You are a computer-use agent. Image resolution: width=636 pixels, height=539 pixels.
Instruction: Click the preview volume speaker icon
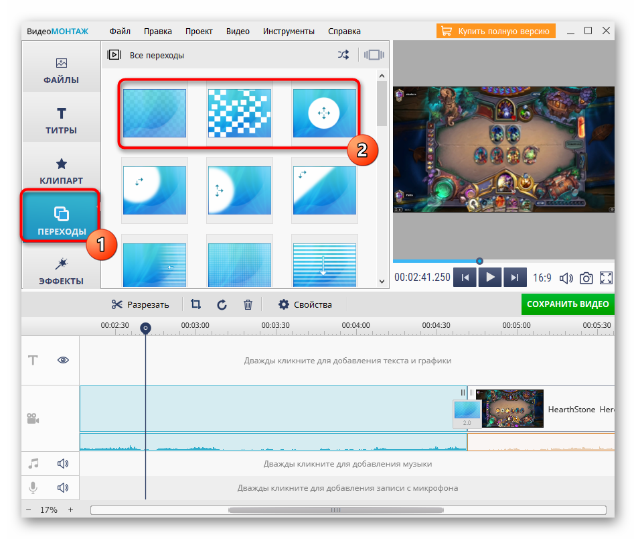pyautogui.click(x=566, y=278)
